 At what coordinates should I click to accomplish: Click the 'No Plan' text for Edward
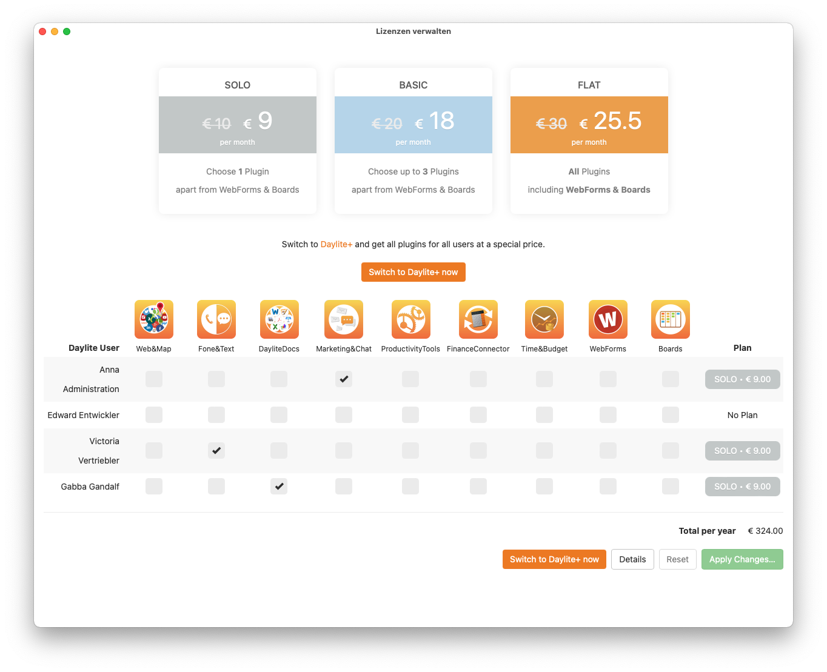pyautogui.click(x=743, y=415)
